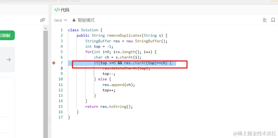The height and width of the screenshot is (138, 278).
Task: Click 'StringBuffer res = new StringBuffer();' line
Action: (126, 41)
